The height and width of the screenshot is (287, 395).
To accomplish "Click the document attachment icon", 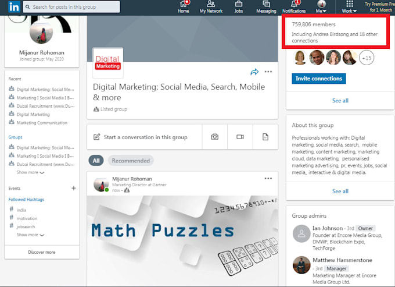I will [265, 137].
